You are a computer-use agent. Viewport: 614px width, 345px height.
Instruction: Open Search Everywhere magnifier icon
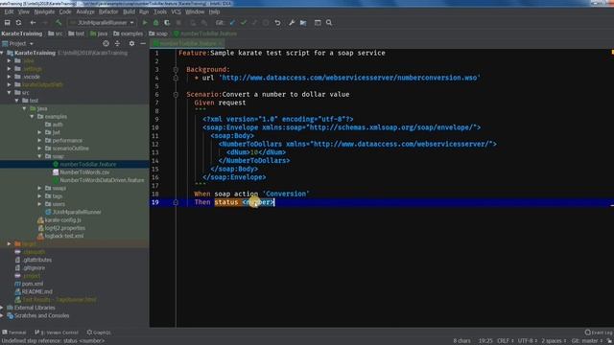click(x=329, y=23)
